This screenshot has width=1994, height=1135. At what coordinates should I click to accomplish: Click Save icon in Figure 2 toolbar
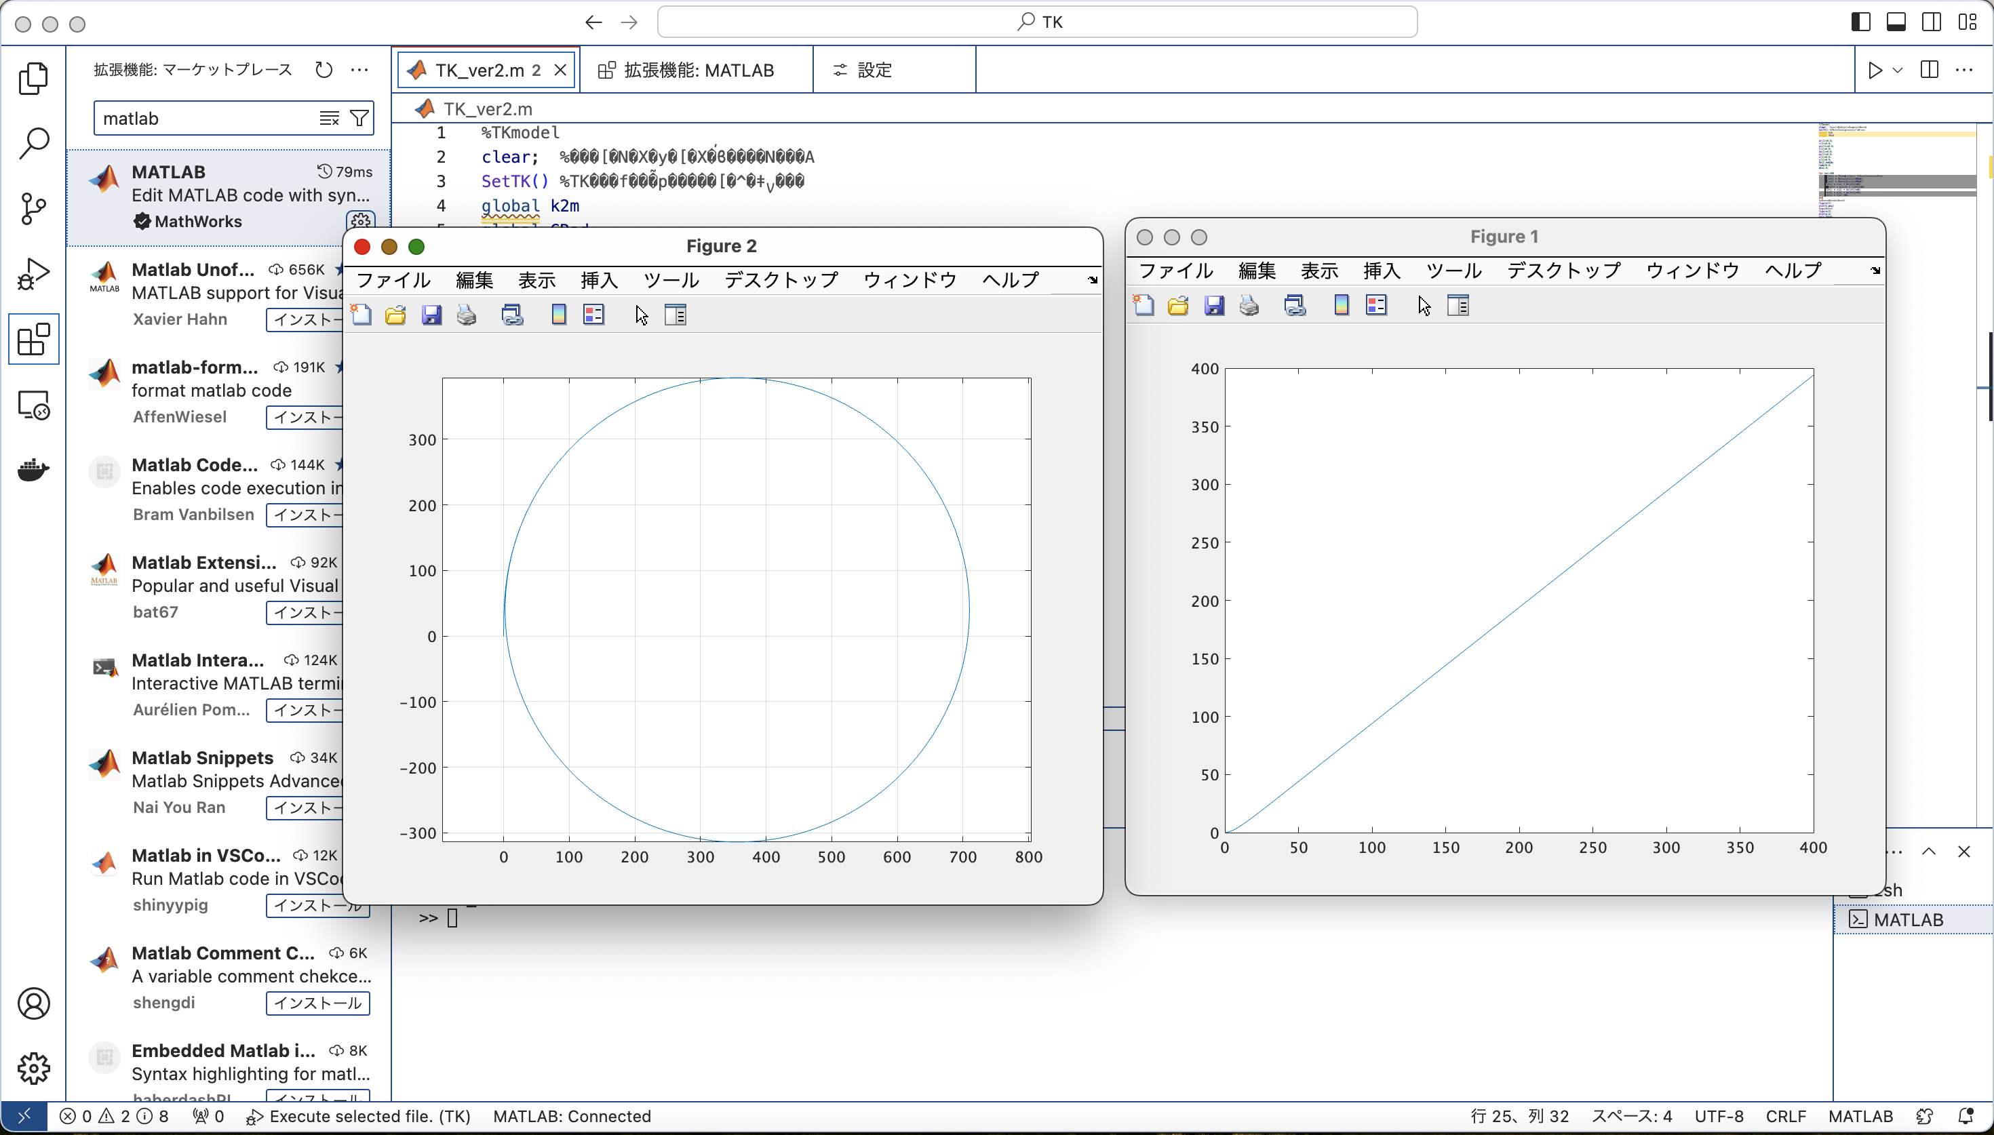431,315
